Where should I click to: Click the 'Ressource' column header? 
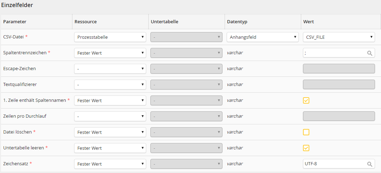click(85, 22)
